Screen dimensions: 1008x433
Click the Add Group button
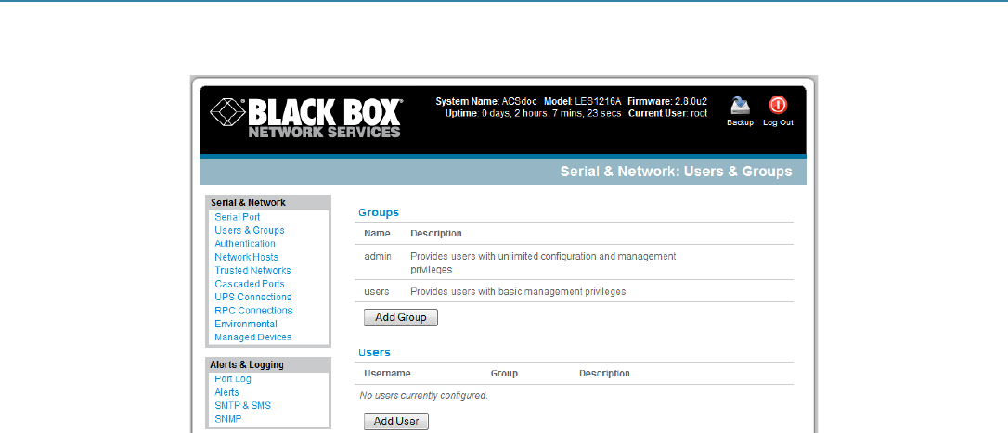pos(400,317)
